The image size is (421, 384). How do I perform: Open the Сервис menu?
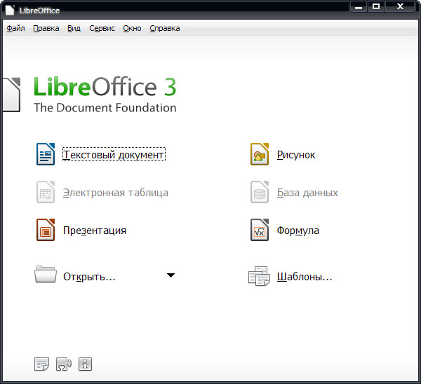tap(102, 29)
